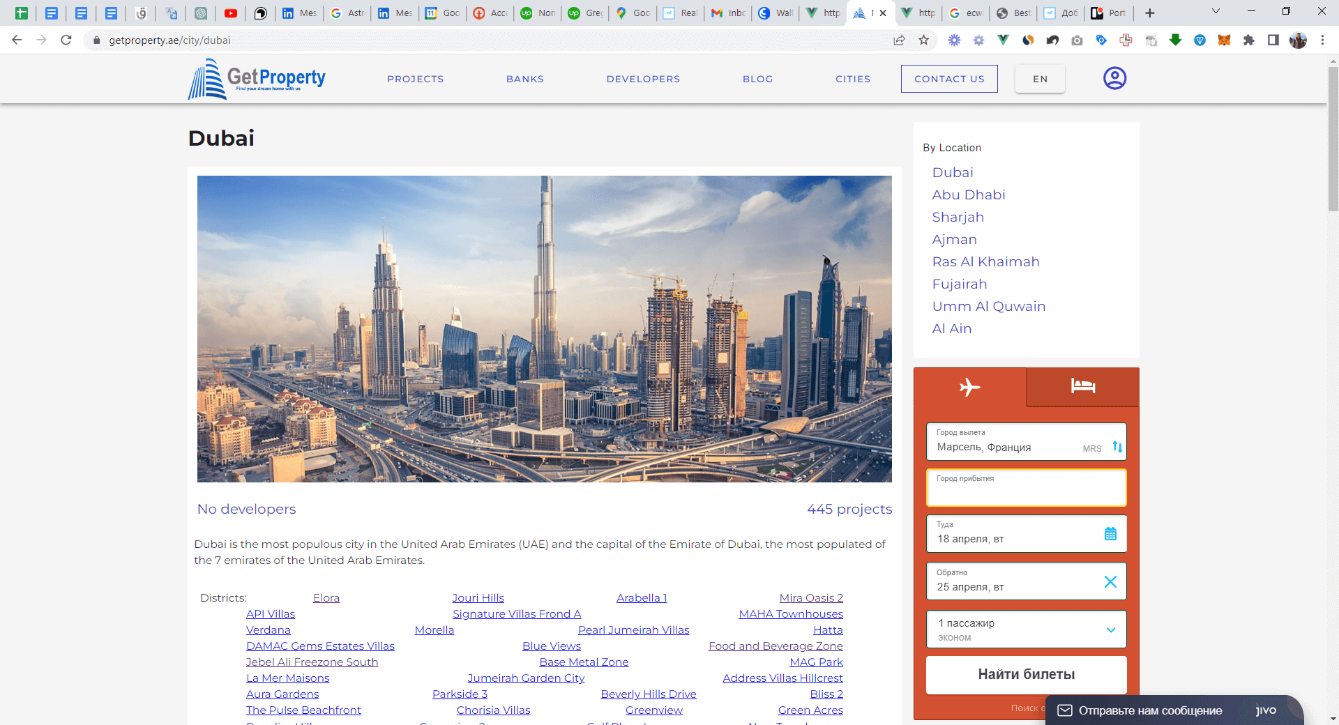The height and width of the screenshot is (725, 1339).
Task: Open the PROJECTS menu item
Action: [x=415, y=79]
